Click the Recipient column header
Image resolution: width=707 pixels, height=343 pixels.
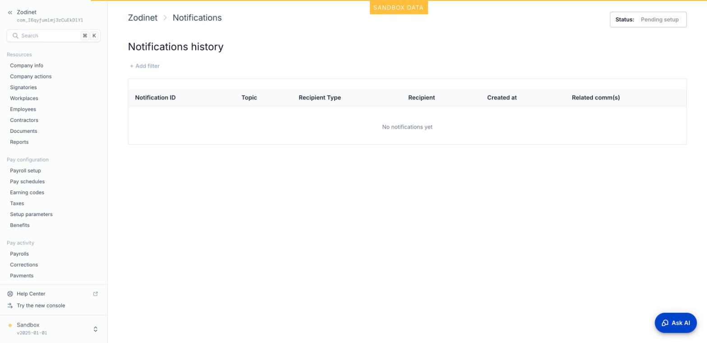point(422,98)
